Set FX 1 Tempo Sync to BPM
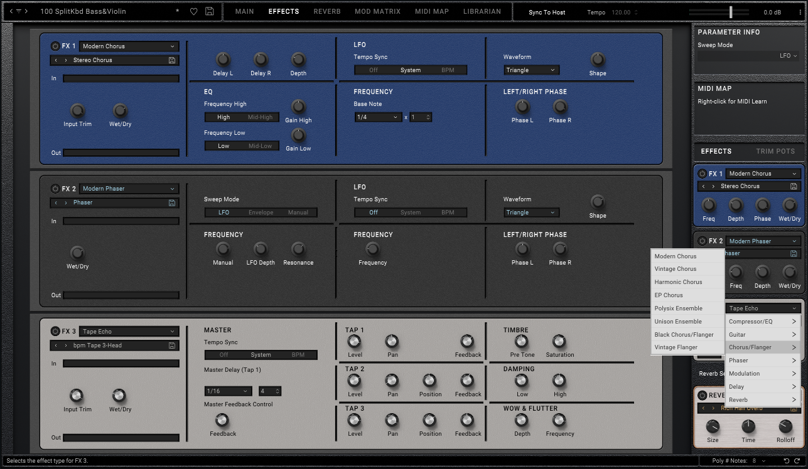 448,70
